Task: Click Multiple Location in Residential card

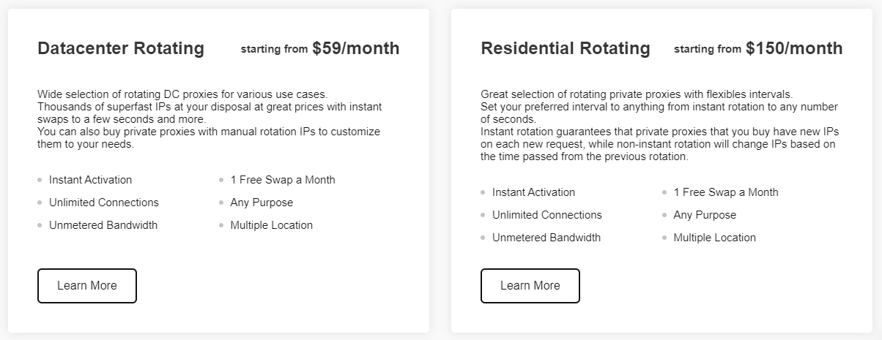Action: [x=714, y=238]
